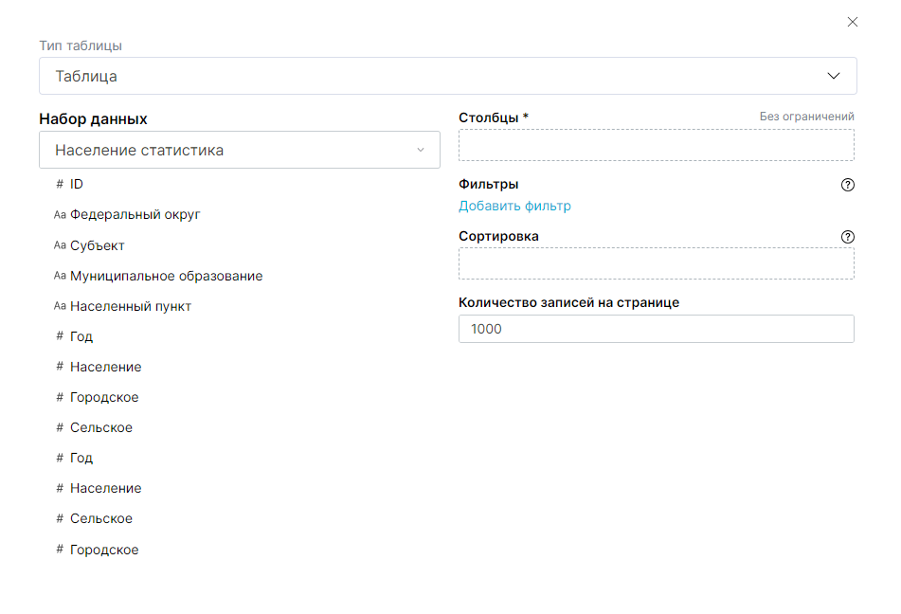Click the help icon next to Сортировка

click(847, 237)
